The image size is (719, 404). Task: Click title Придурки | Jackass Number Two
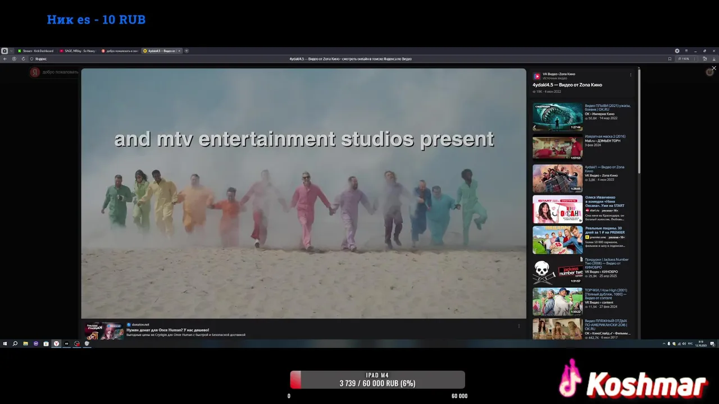click(607, 263)
